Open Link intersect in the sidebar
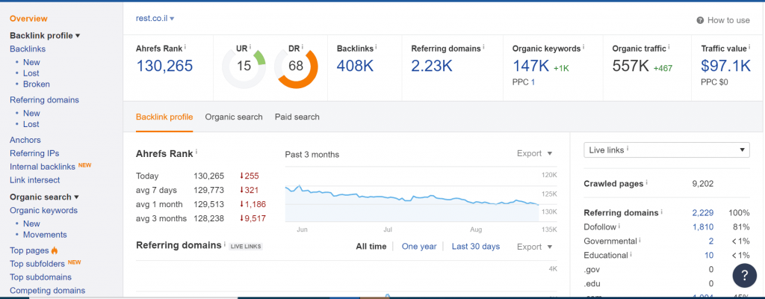 (34, 180)
